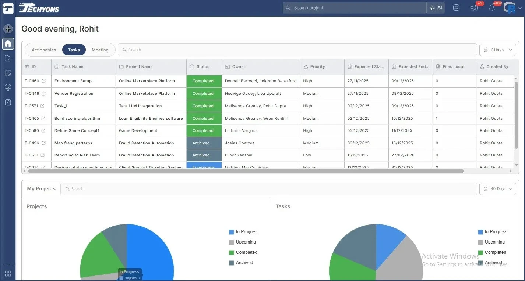525x281 pixels.
Task: Open the projects cloud-folder icon in sidebar
Action: pyautogui.click(x=8, y=58)
